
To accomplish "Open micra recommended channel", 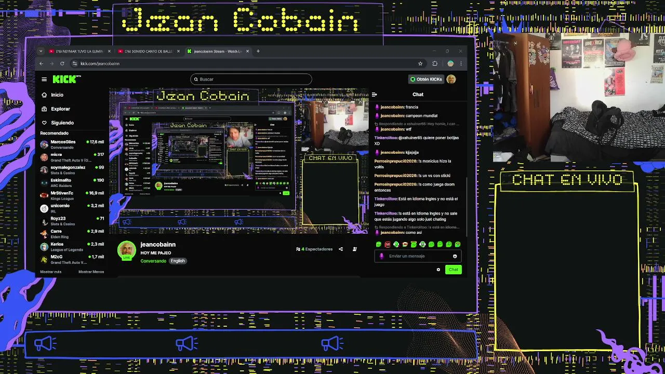I will pyautogui.click(x=72, y=157).
